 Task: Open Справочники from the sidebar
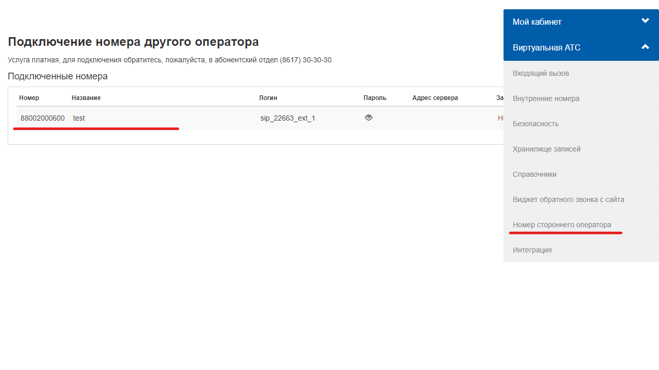[x=534, y=174]
